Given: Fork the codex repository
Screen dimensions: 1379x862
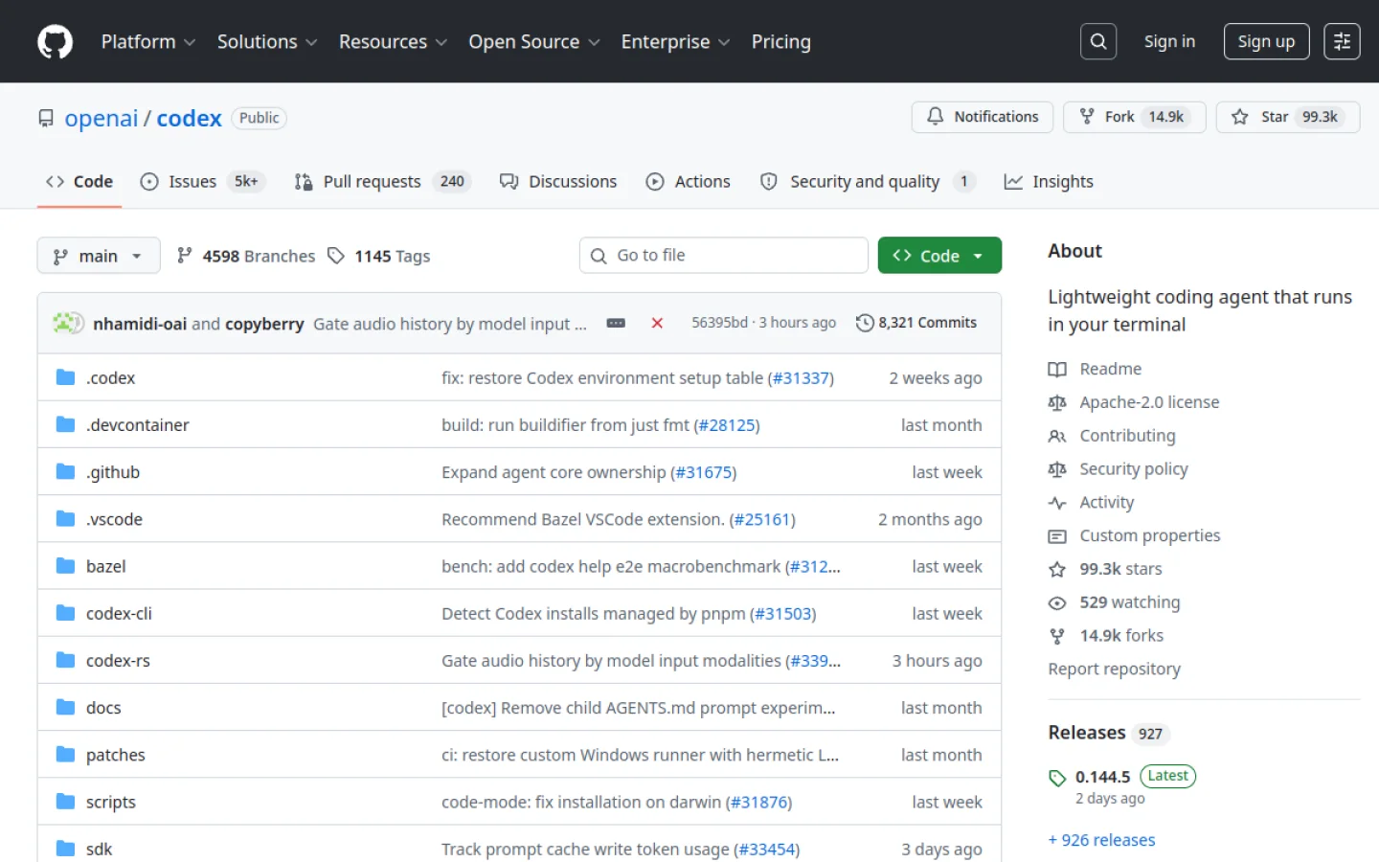Looking at the screenshot, I should (x=1135, y=117).
